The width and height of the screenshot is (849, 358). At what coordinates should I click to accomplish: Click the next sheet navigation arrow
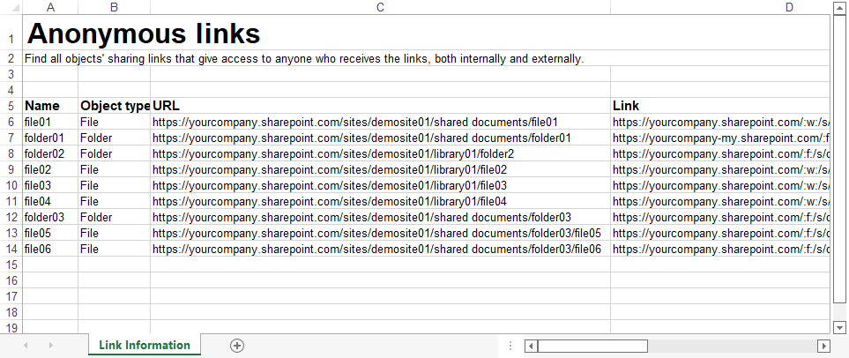pos(51,346)
